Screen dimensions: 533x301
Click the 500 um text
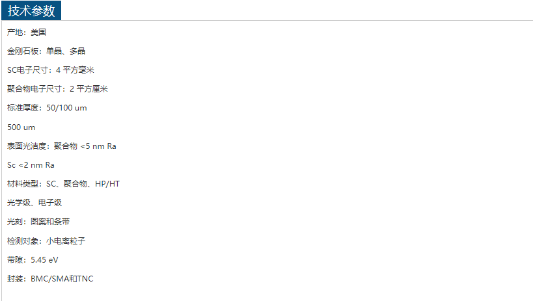pyautogui.click(x=21, y=127)
